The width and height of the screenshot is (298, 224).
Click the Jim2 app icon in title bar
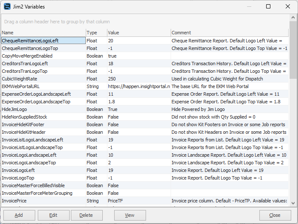7,7
